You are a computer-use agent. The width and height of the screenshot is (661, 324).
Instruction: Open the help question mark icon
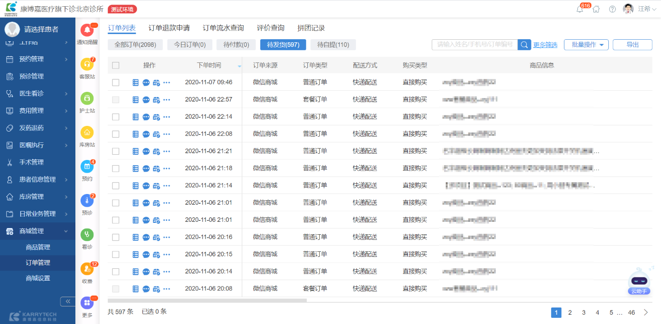point(612,9)
